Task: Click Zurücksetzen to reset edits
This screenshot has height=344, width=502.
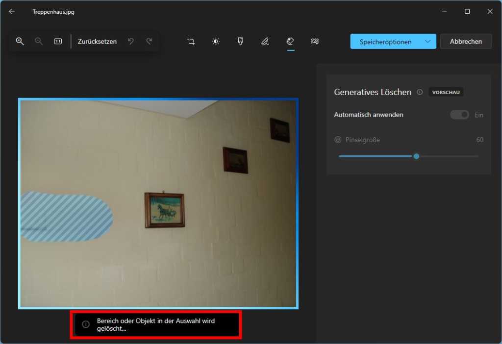Action: [97, 41]
